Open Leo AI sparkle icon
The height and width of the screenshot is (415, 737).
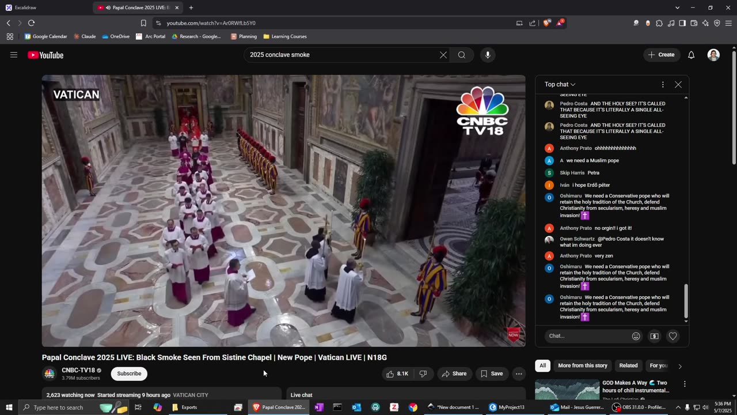pyautogui.click(x=705, y=23)
